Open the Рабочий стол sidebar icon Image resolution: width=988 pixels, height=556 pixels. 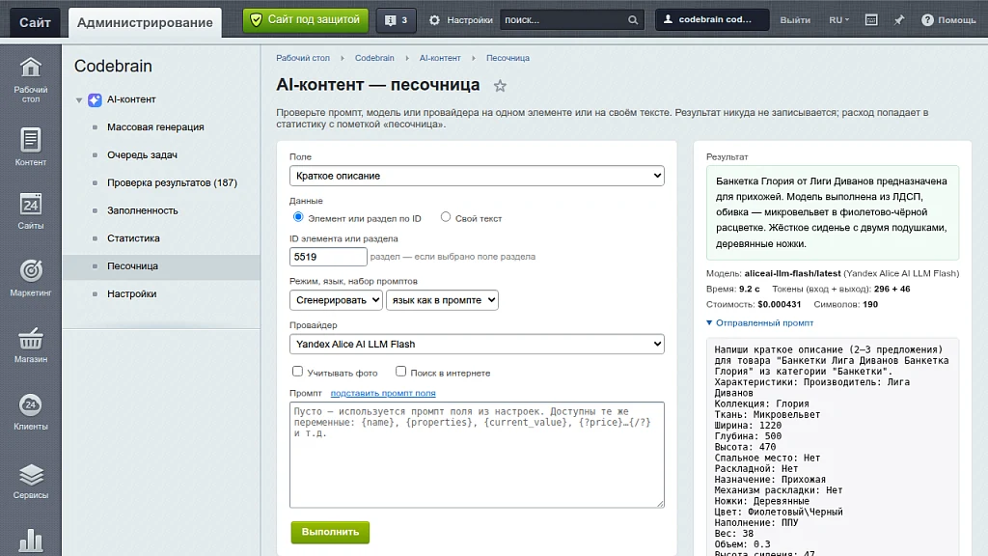(x=30, y=79)
